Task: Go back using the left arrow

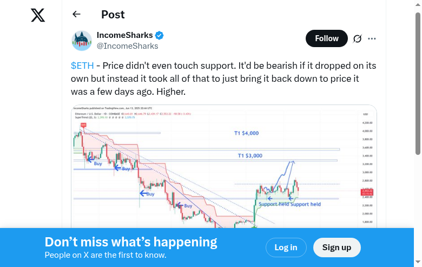Action: (76, 15)
